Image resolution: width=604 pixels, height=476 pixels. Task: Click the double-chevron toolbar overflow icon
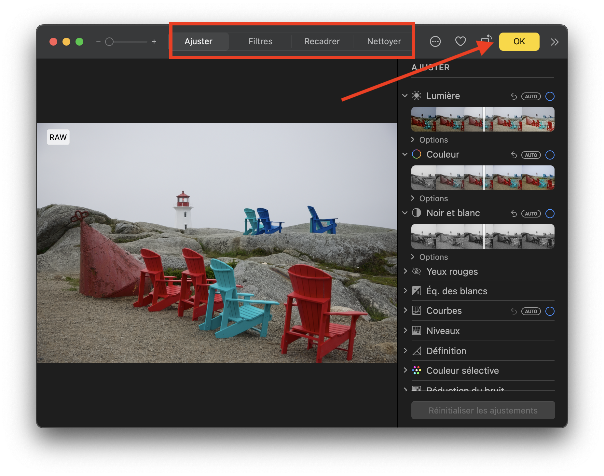point(555,42)
